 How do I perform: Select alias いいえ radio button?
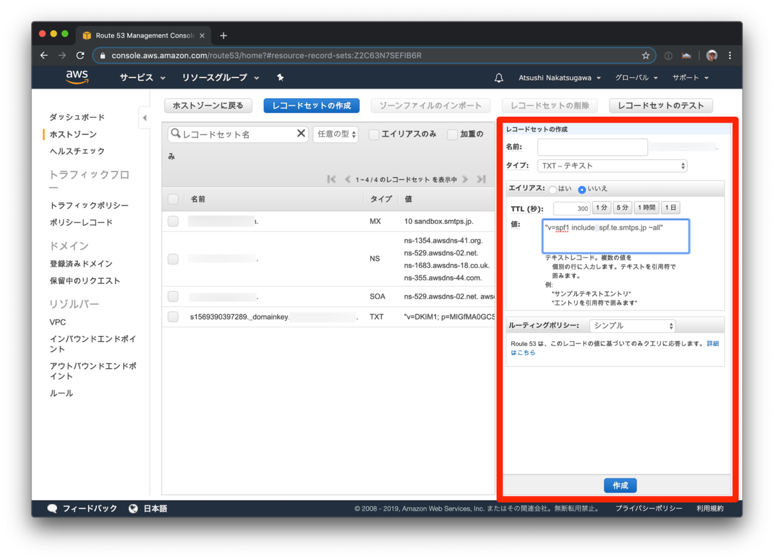pos(582,190)
